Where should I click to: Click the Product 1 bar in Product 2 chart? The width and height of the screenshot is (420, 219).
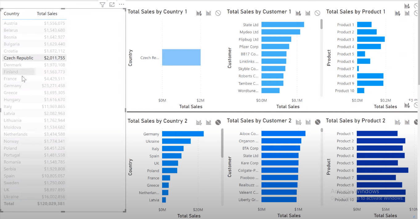pyautogui.click(x=377, y=133)
